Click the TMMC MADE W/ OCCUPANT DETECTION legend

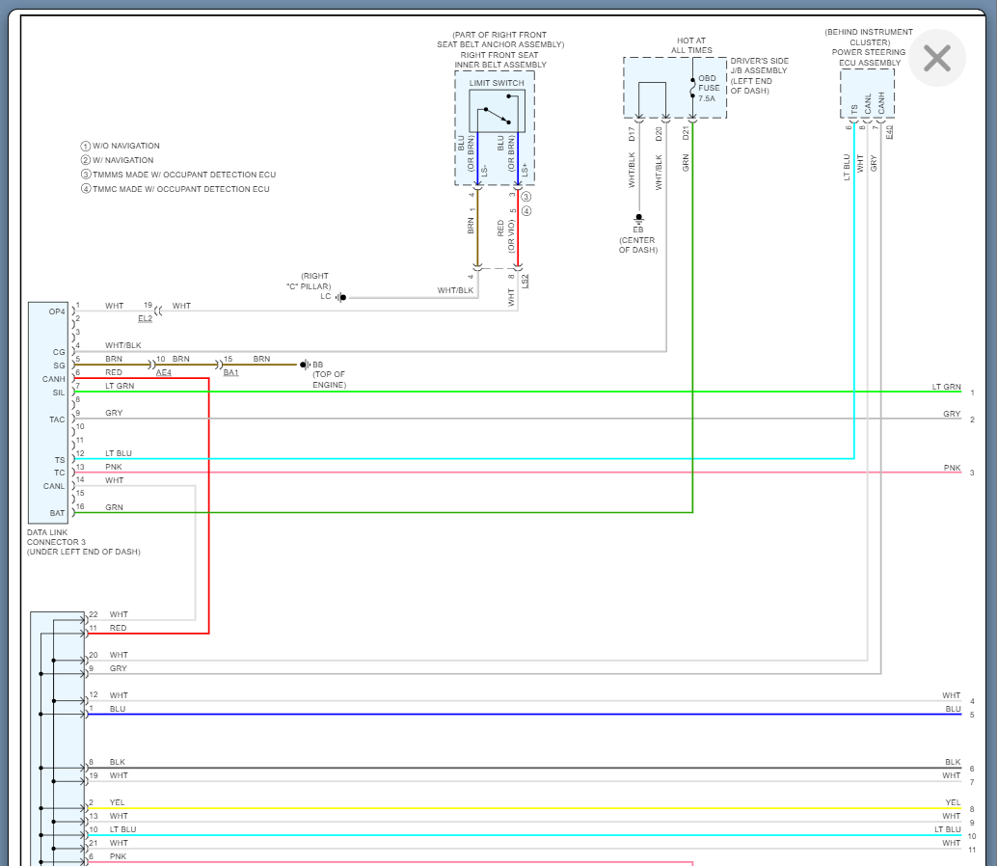(175, 189)
